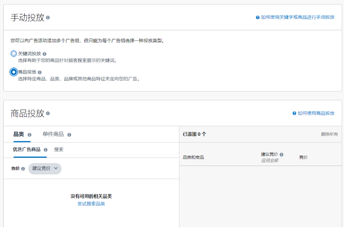The width and height of the screenshot is (344, 232).
Task: Click info icon next to 竞价 label
Action: pos(23,169)
